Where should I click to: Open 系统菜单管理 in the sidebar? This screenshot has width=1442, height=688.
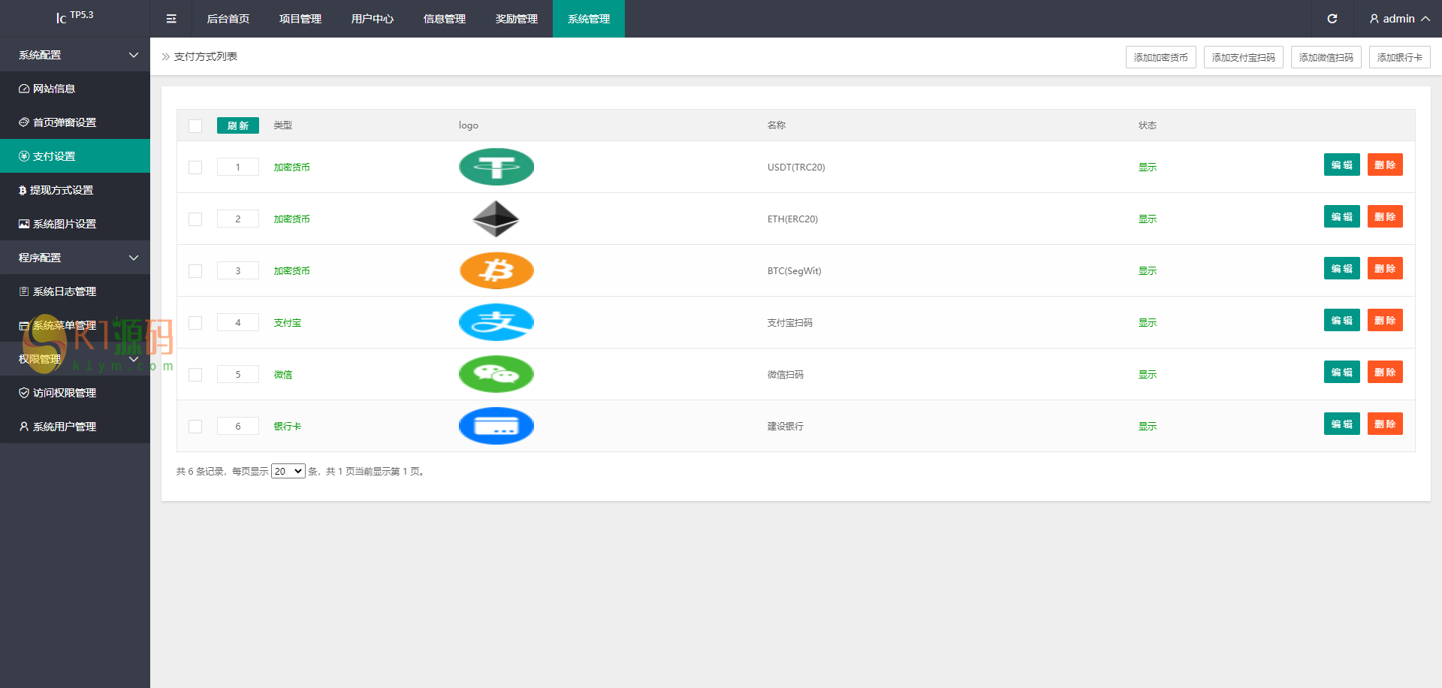(x=75, y=325)
